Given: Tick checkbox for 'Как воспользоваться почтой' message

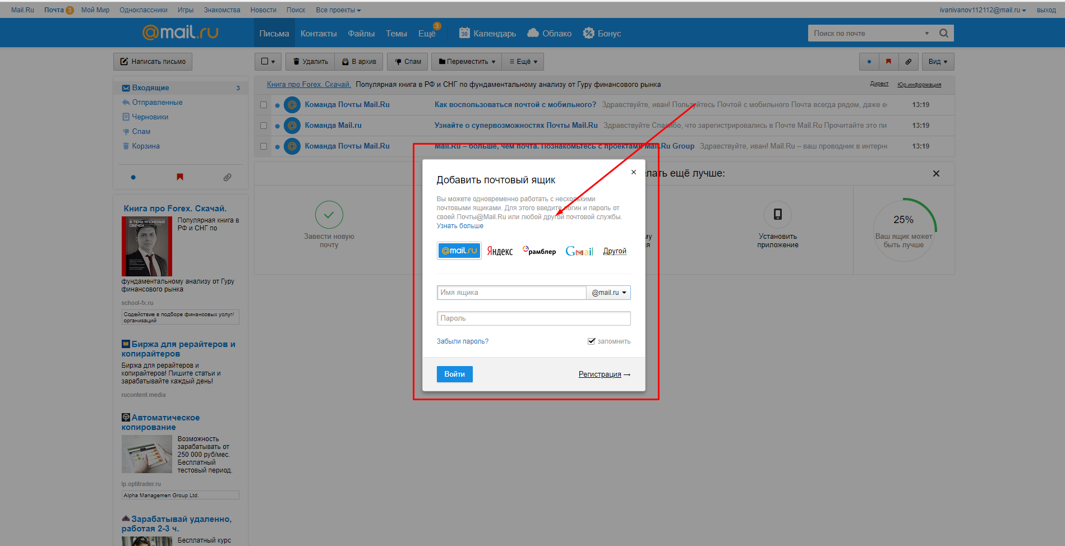Looking at the screenshot, I should (x=264, y=105).
